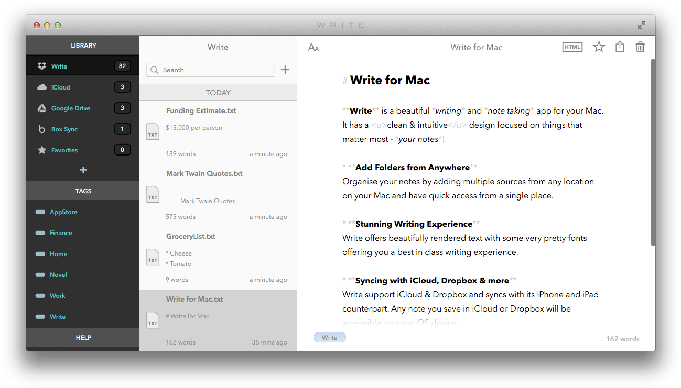Click the 'Write' note list title

tap(218, 47)
